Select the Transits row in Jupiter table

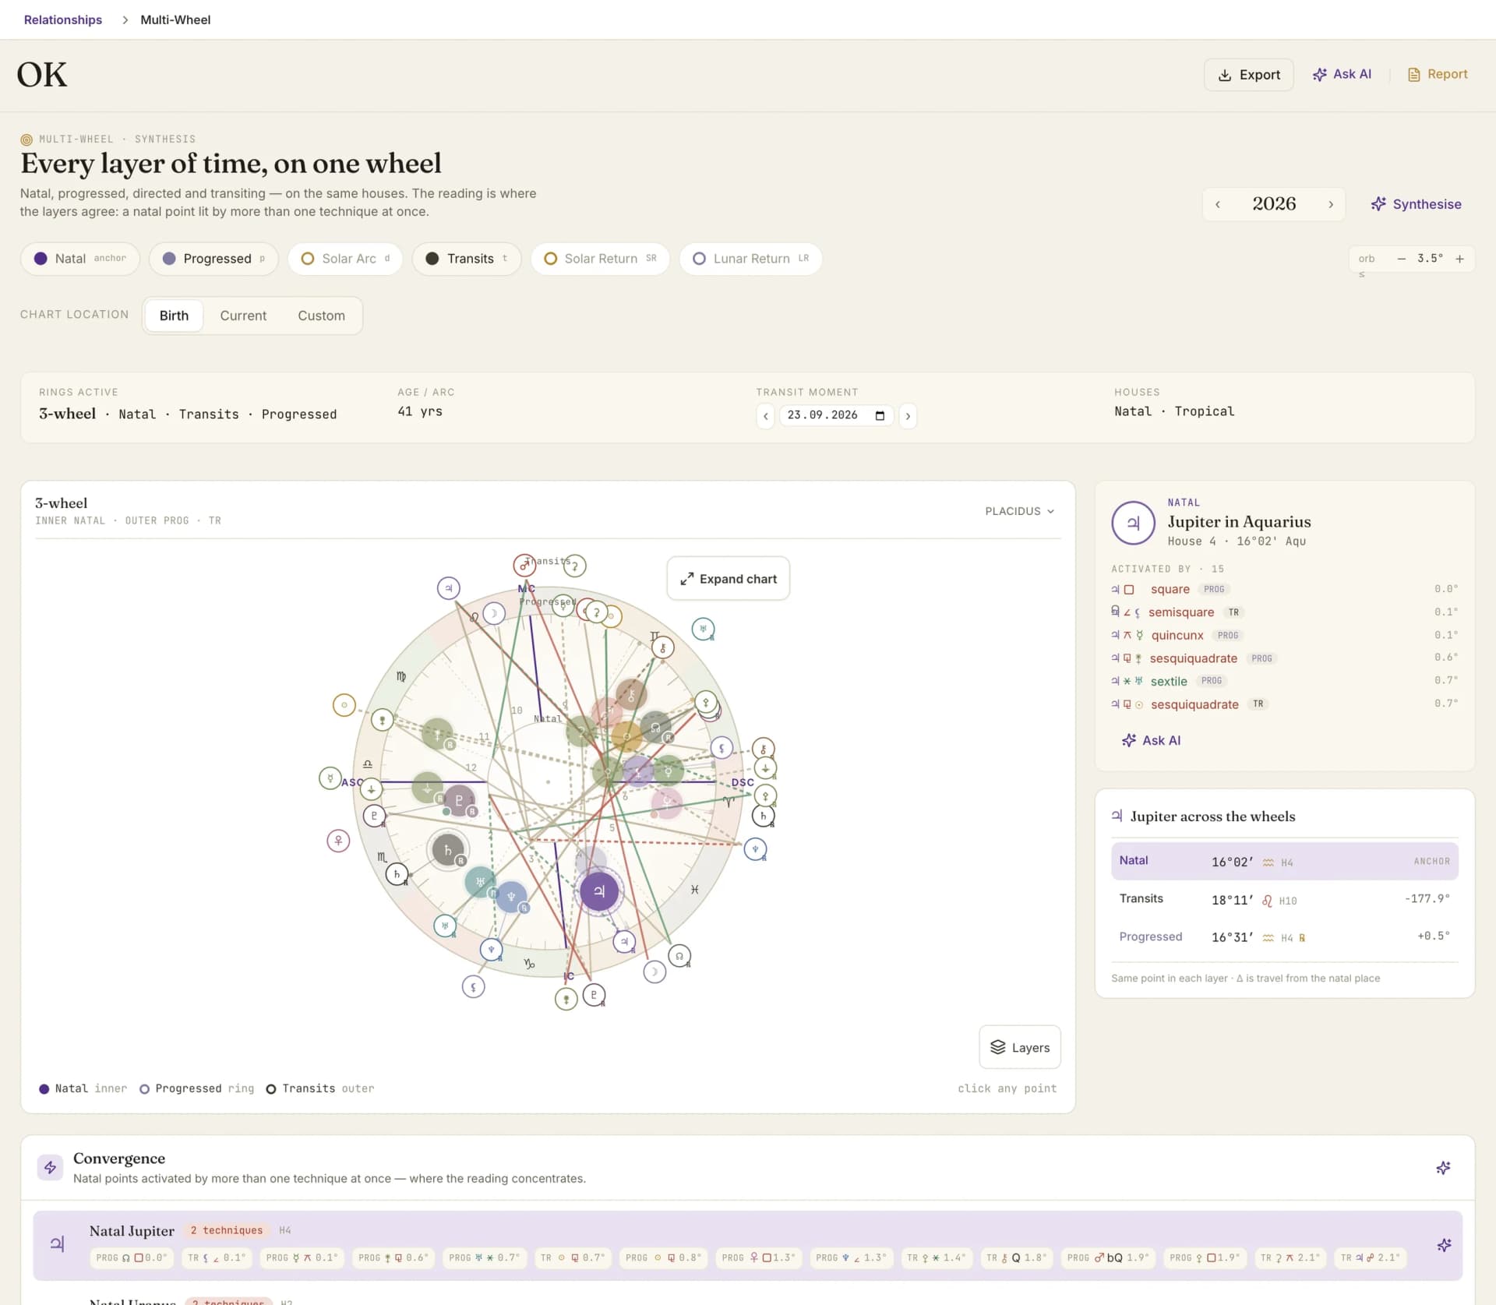(x=1284, y=899)
